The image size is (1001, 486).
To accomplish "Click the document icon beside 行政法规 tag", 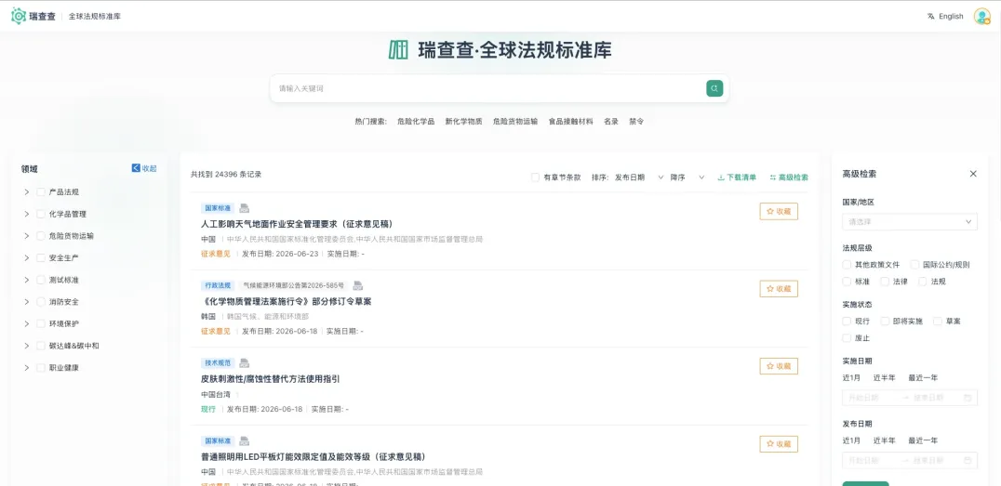I will point(358,285).
